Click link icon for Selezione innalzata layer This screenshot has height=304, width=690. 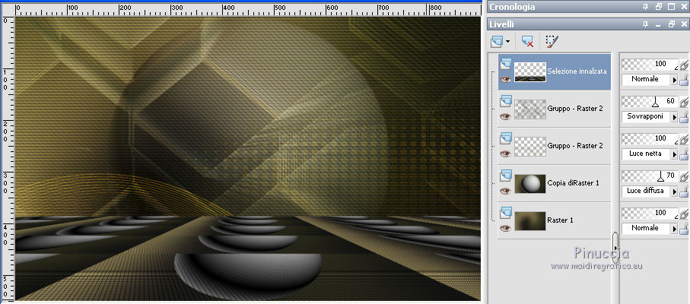point(683,65)
